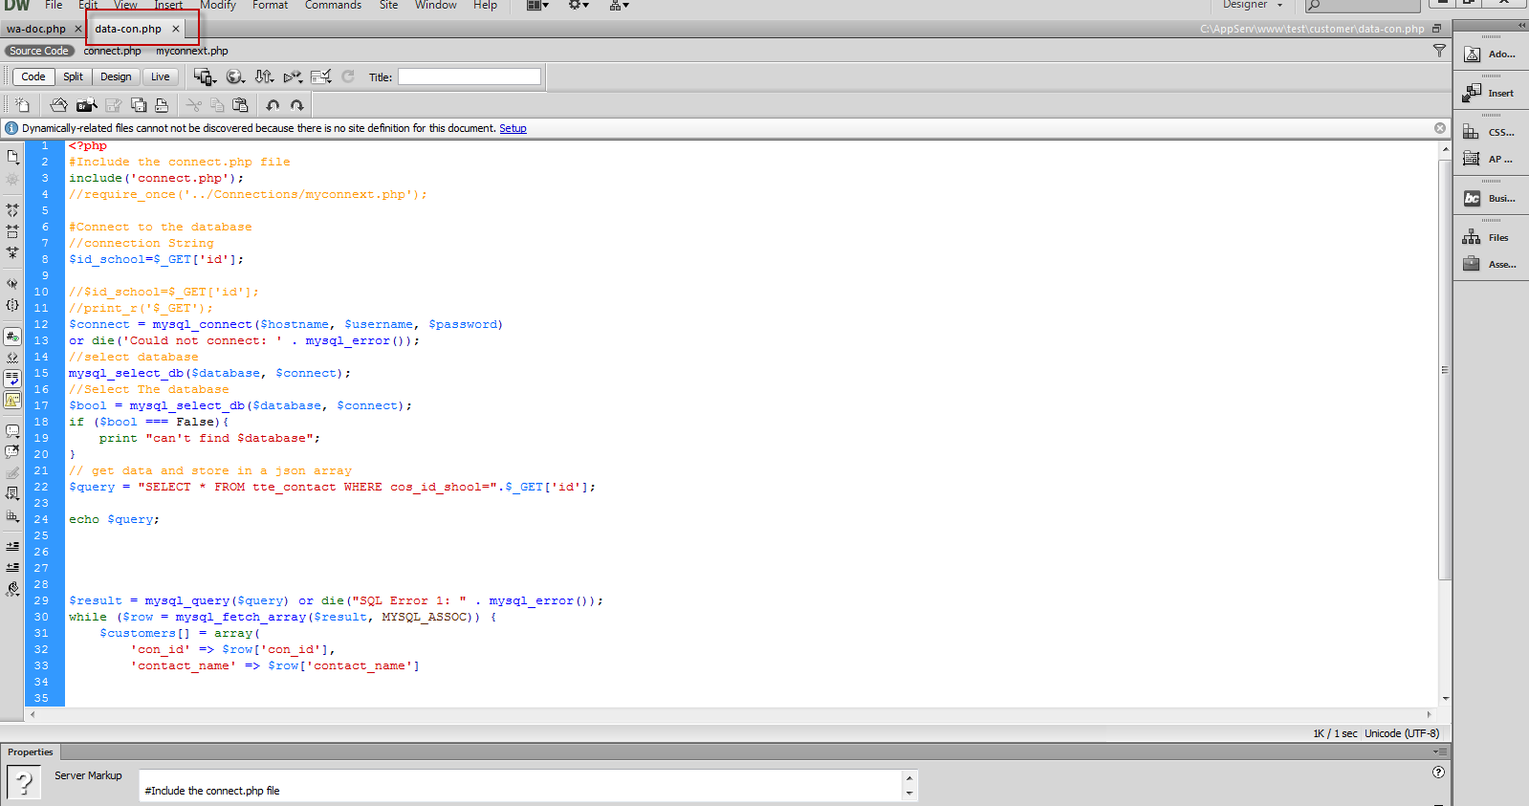This screenshot has height=806, width=1529.
Task: Open the Designer workspace dropdown
Action: tap(1253, 5)
